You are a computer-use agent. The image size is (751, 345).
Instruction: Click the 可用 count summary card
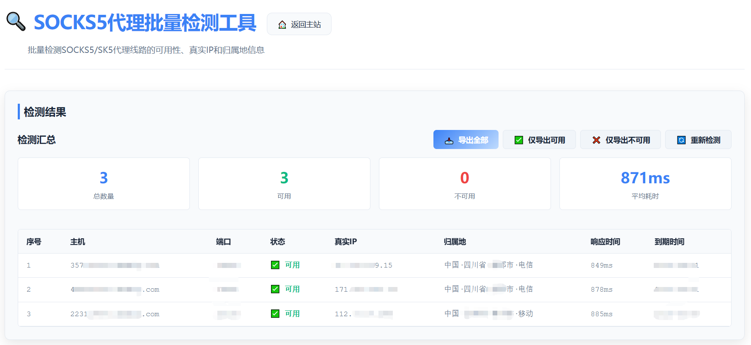[x=284, y=184]
